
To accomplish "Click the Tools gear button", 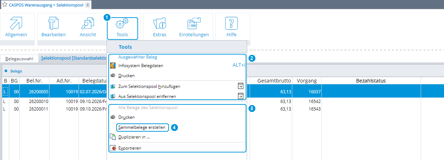I will click(122, 28).
